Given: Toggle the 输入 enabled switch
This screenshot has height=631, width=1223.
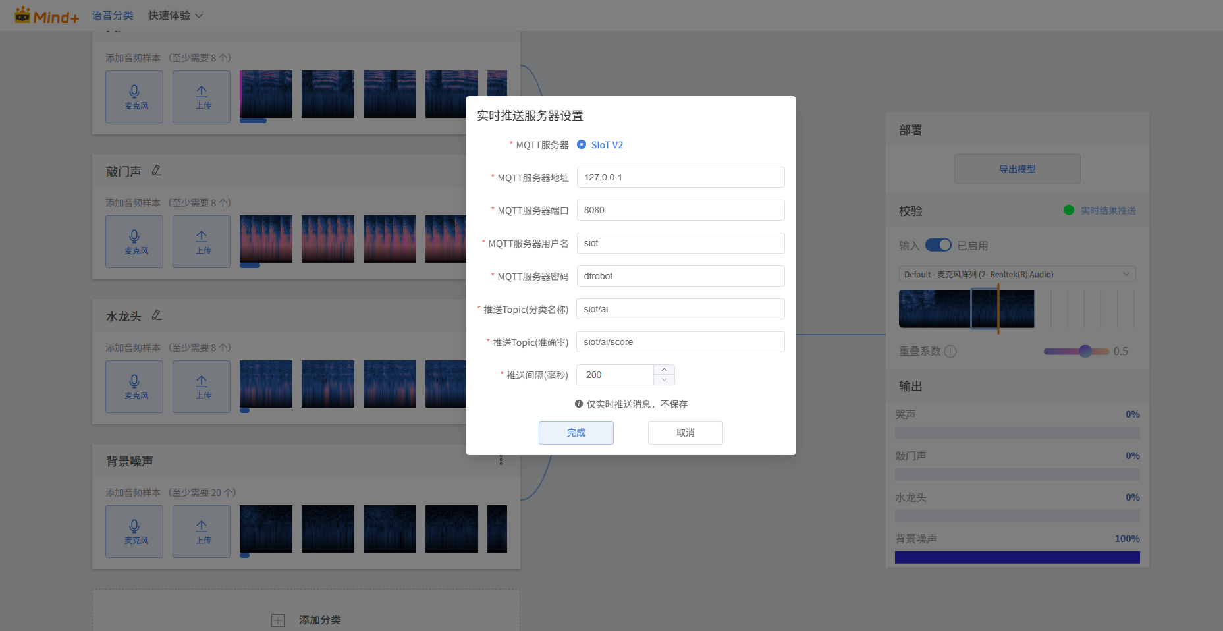Looking at the screenshot, I should 938,245.
